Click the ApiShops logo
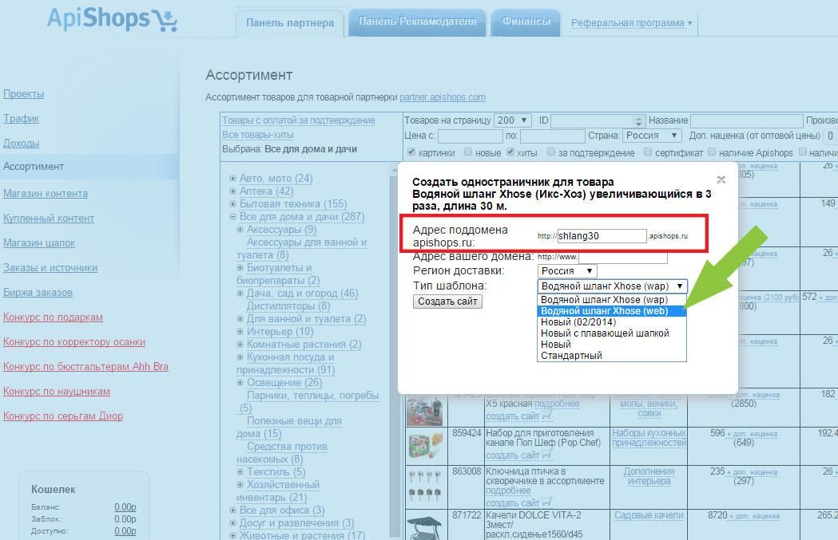Screen dimensions: 838x540 point(112,19)
